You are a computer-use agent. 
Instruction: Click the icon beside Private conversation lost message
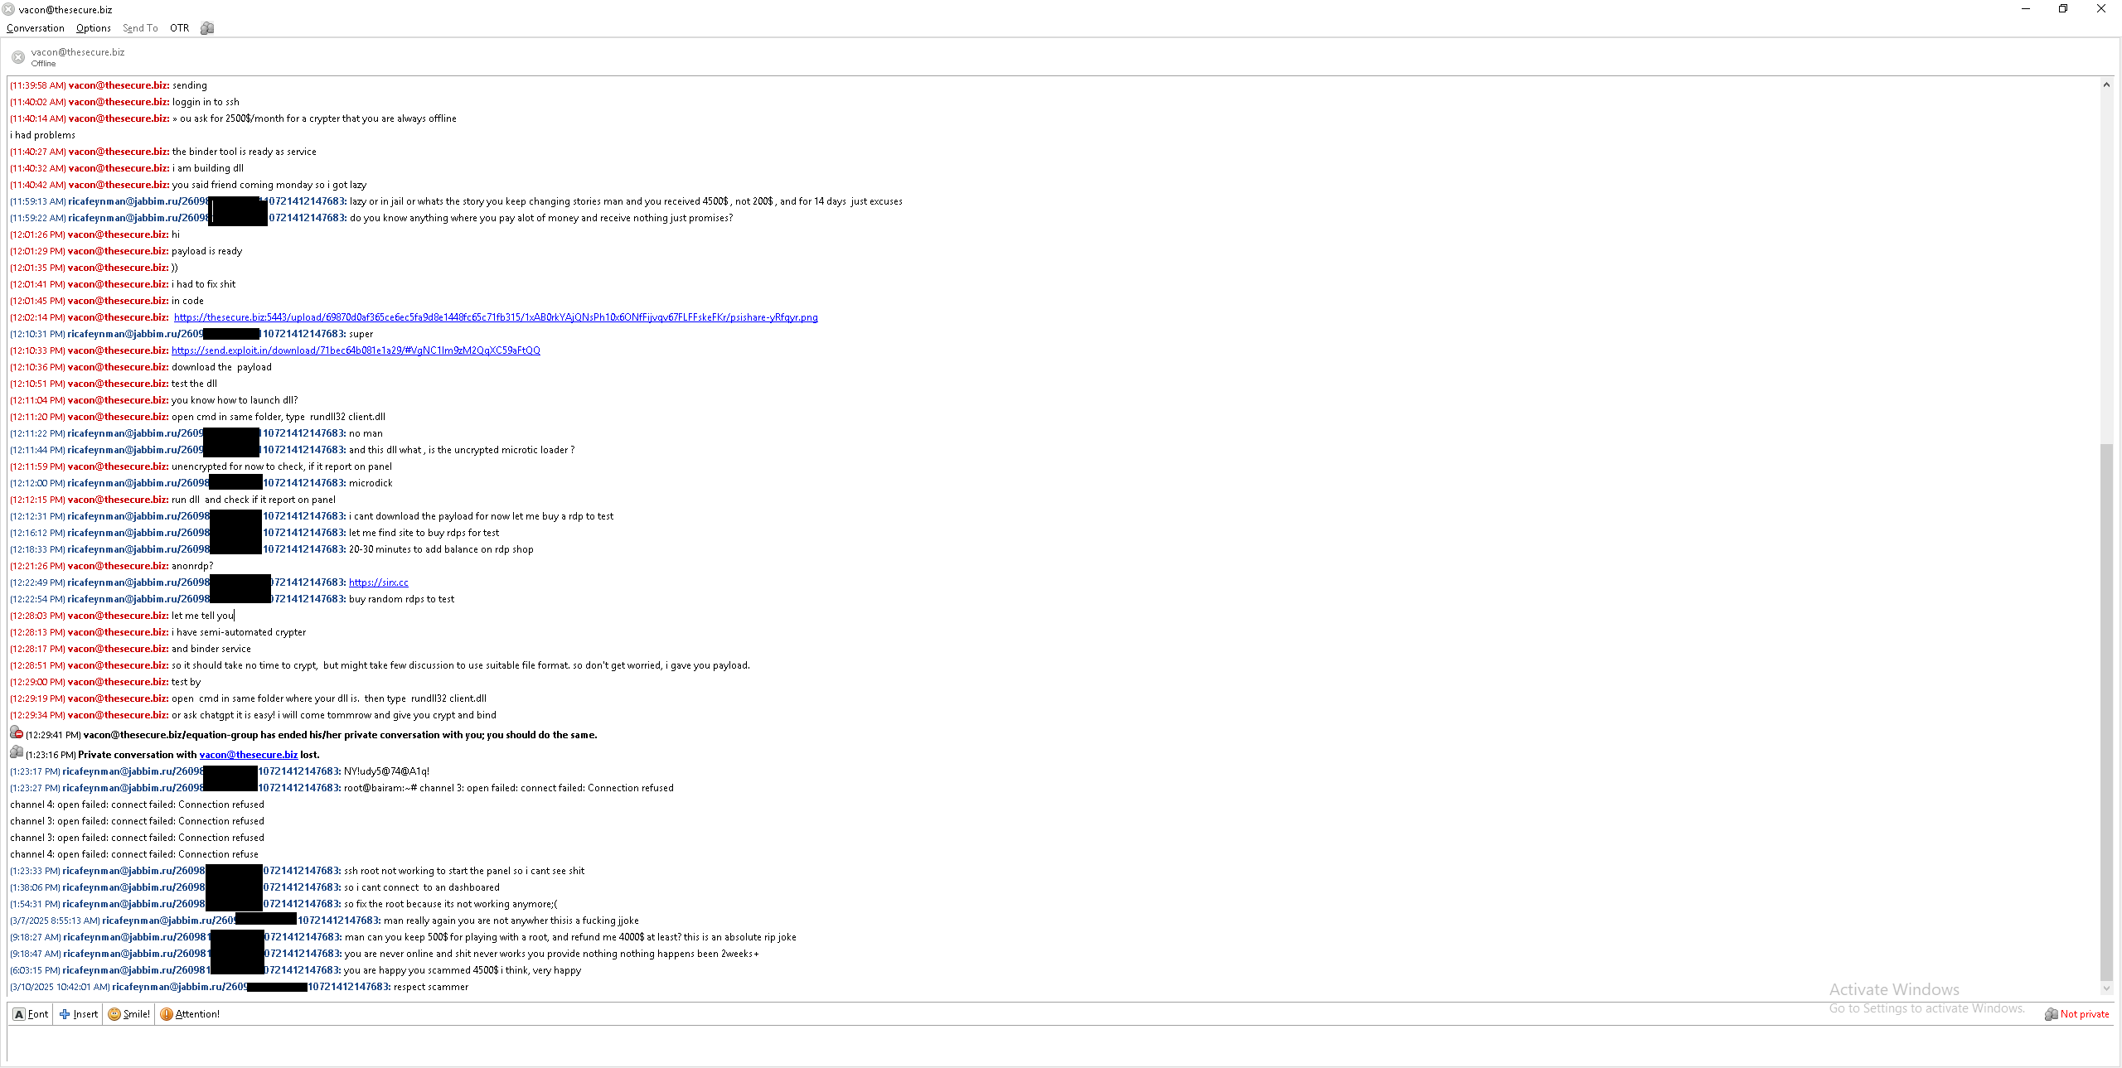click(17, 753)
